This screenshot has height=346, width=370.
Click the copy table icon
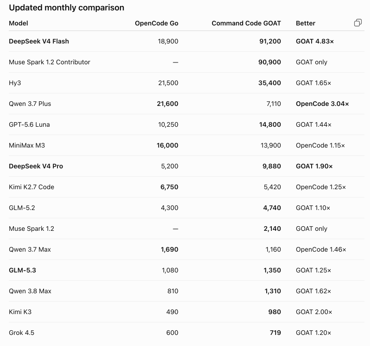358,23
